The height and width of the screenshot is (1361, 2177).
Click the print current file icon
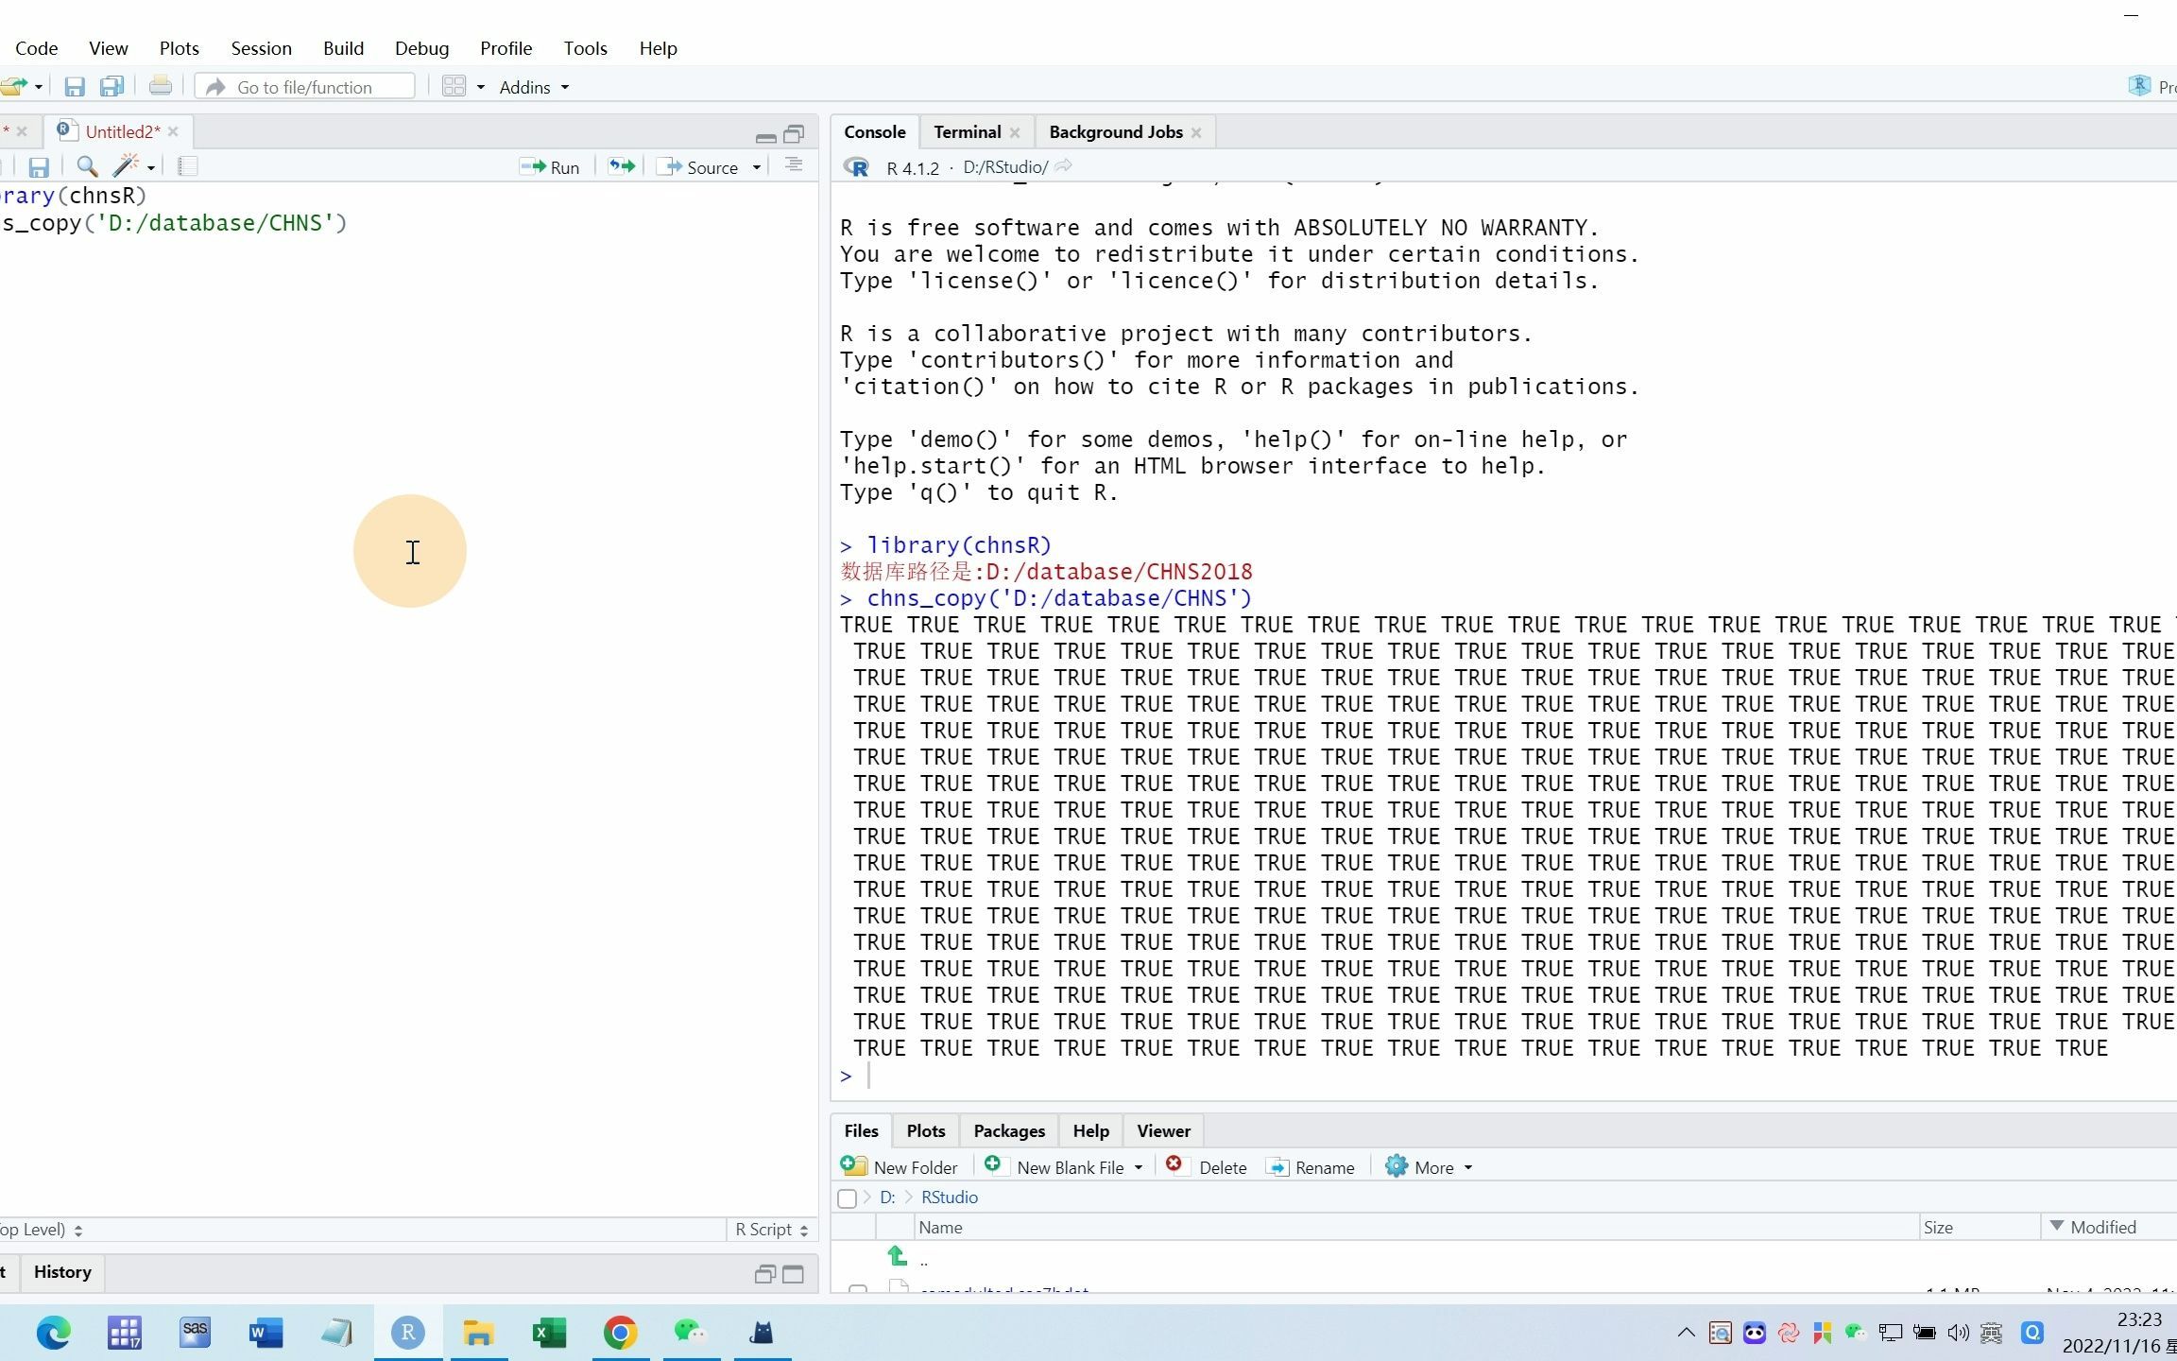point(161,87)
